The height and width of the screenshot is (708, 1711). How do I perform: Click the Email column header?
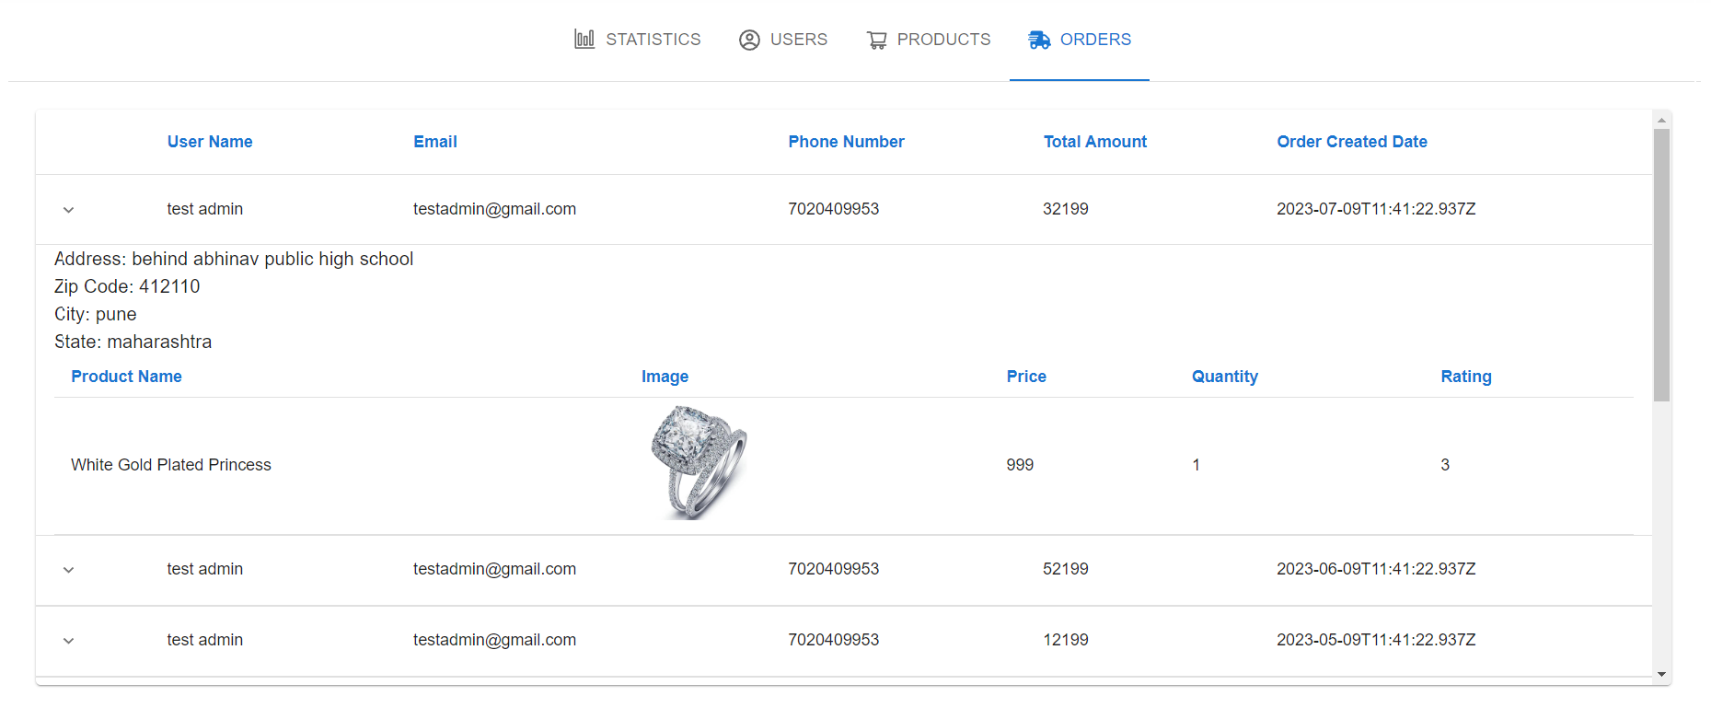(435, 142)
